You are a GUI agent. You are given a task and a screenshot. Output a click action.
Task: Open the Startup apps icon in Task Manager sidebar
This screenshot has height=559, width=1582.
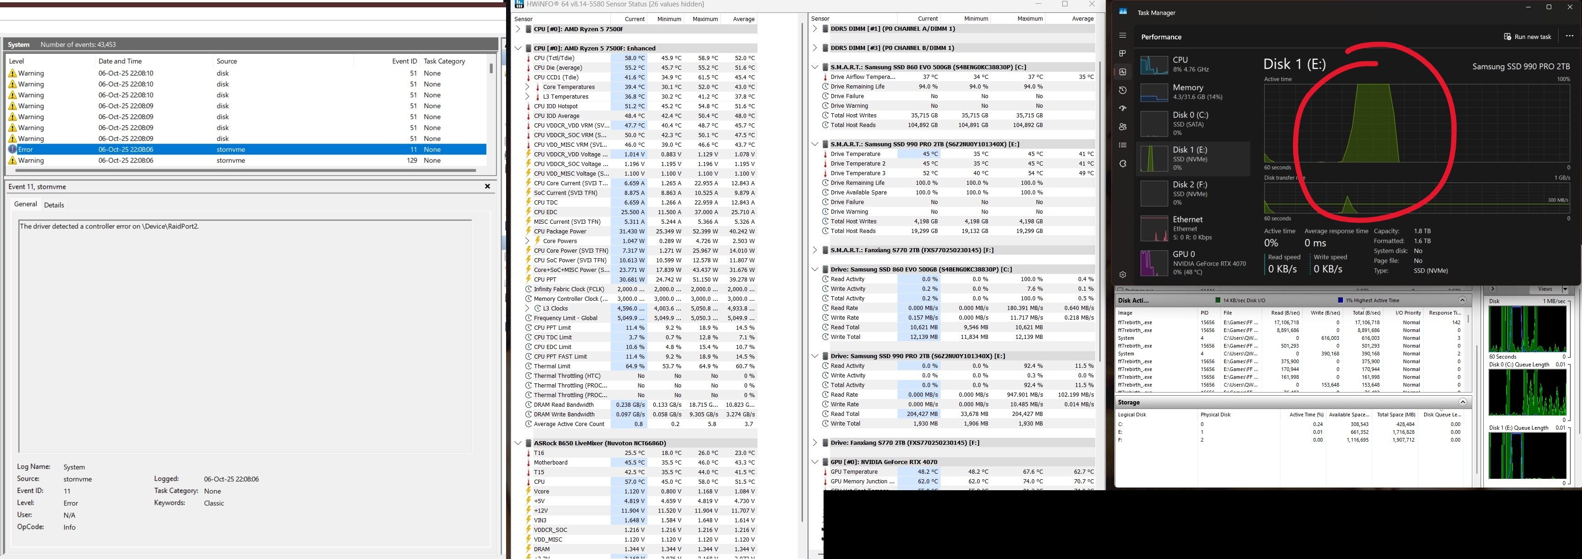tap(1123, 109)
